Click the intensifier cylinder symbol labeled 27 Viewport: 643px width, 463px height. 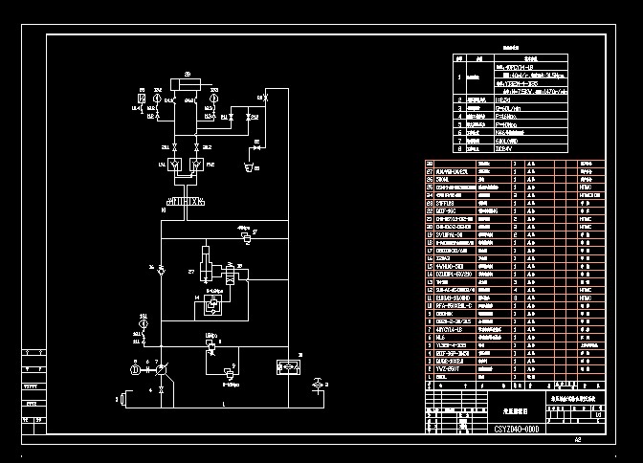(206, 264)
